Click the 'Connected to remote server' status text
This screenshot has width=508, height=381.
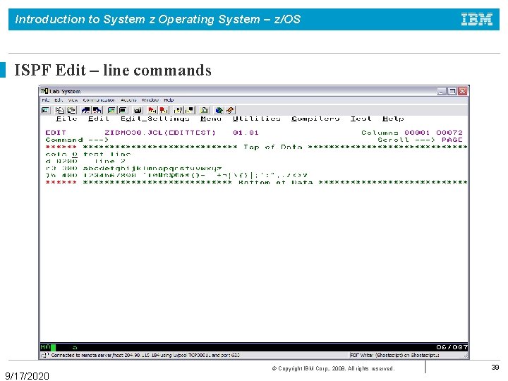145,356
